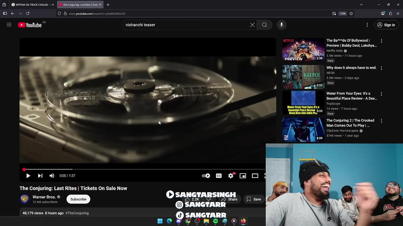Close The Conjuring: Last Rites tab
403x226 pixels.
100,5
